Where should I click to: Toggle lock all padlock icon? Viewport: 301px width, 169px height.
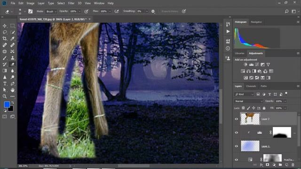click(264, 108)
